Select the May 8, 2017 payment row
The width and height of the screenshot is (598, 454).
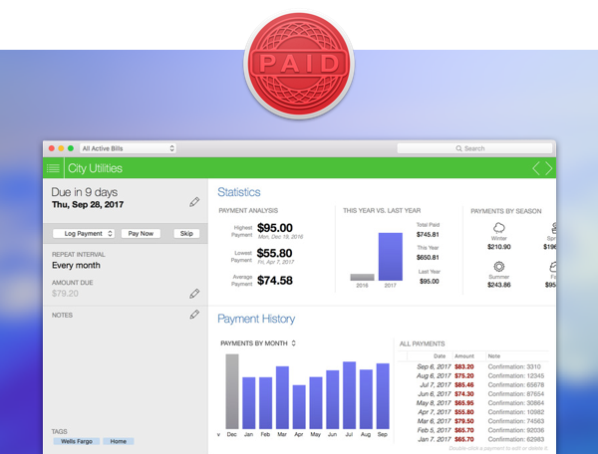472,403
